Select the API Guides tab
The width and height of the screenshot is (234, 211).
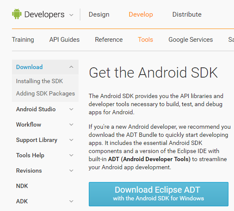click(x=64, y=40)
